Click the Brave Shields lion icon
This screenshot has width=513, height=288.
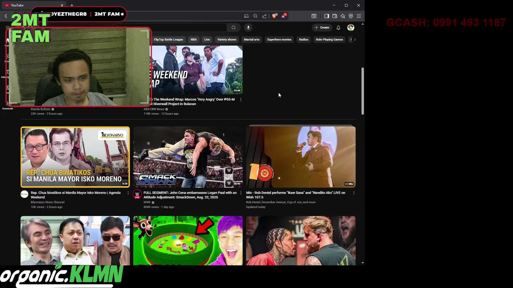(275, 16)
